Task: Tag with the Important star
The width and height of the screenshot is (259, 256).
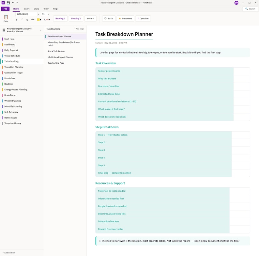Action: (x=125, y=19)
